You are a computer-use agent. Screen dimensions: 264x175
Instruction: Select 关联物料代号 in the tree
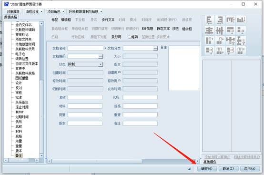pos(25,49)
